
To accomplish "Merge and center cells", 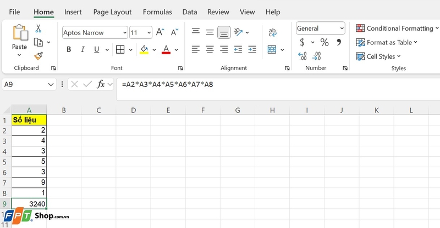I will click(272, 49).
